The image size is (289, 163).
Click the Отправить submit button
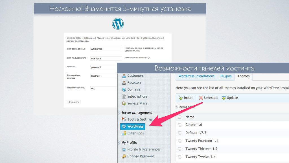[74, 102]
